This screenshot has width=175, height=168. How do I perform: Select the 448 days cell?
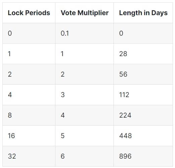[x=143, y=136]
